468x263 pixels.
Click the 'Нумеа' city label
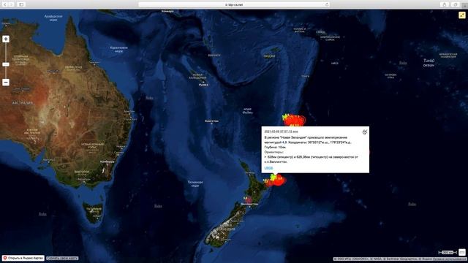tap(203, 85)
